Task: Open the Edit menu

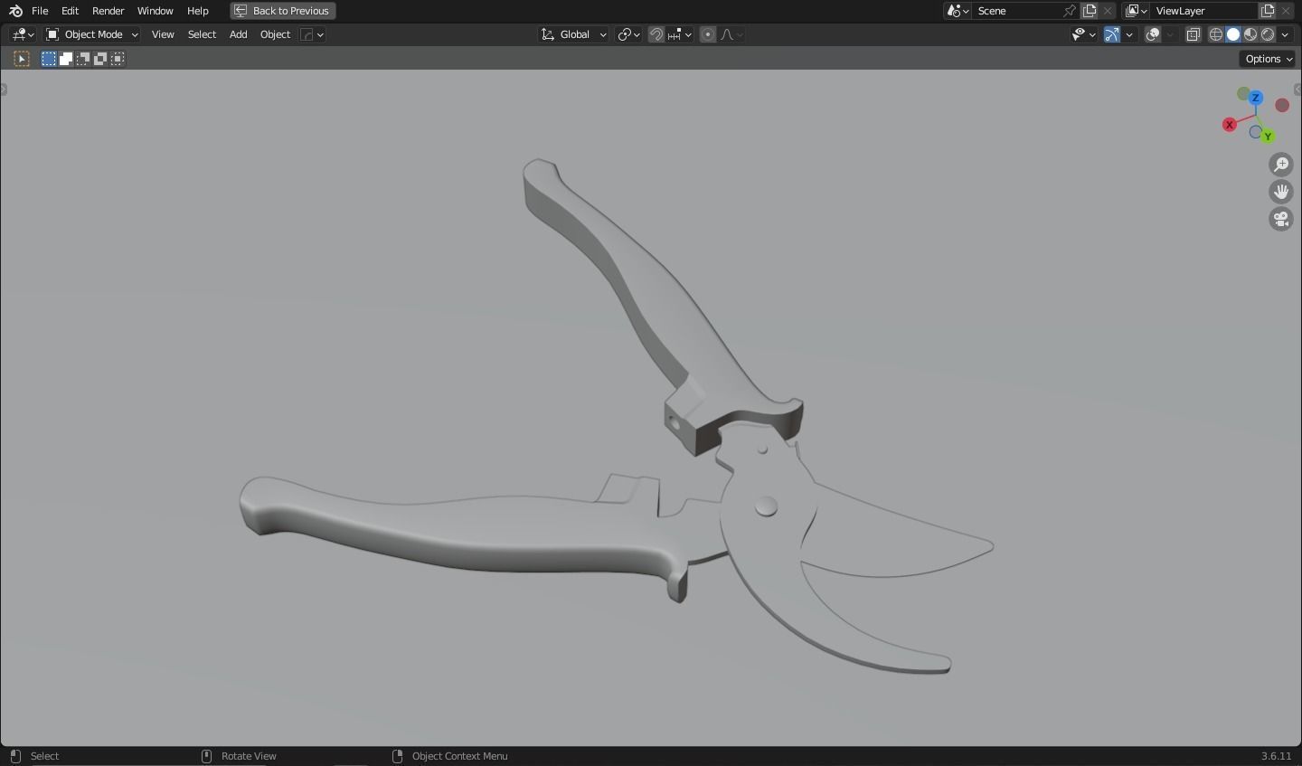Action: (x=70, y=11)
